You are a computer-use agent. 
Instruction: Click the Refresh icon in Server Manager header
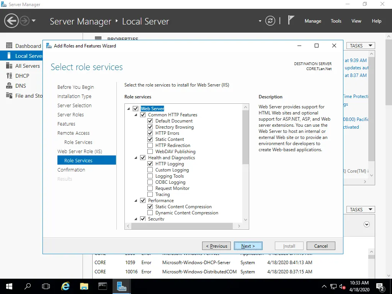(270, 21)
